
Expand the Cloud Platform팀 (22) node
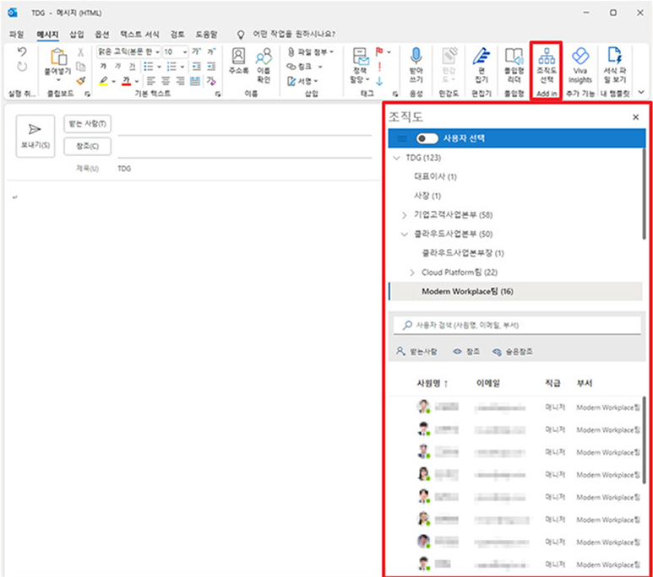click(412, 272)
